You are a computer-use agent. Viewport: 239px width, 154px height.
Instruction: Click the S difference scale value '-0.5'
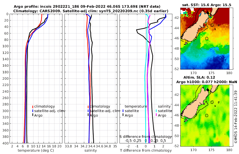[128, 141]
